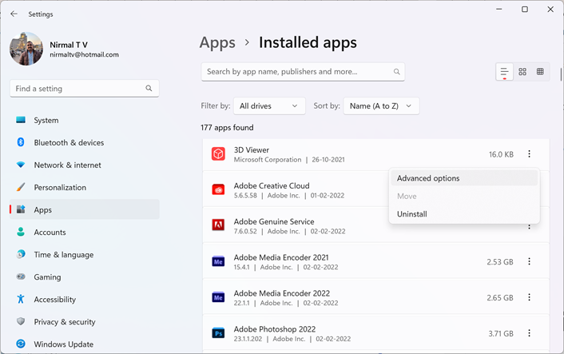Image resolution: width=564 pixels, height=354 pixels.
Task: Click the Adobe Creative Cloud icon
Action: point(218,189)
